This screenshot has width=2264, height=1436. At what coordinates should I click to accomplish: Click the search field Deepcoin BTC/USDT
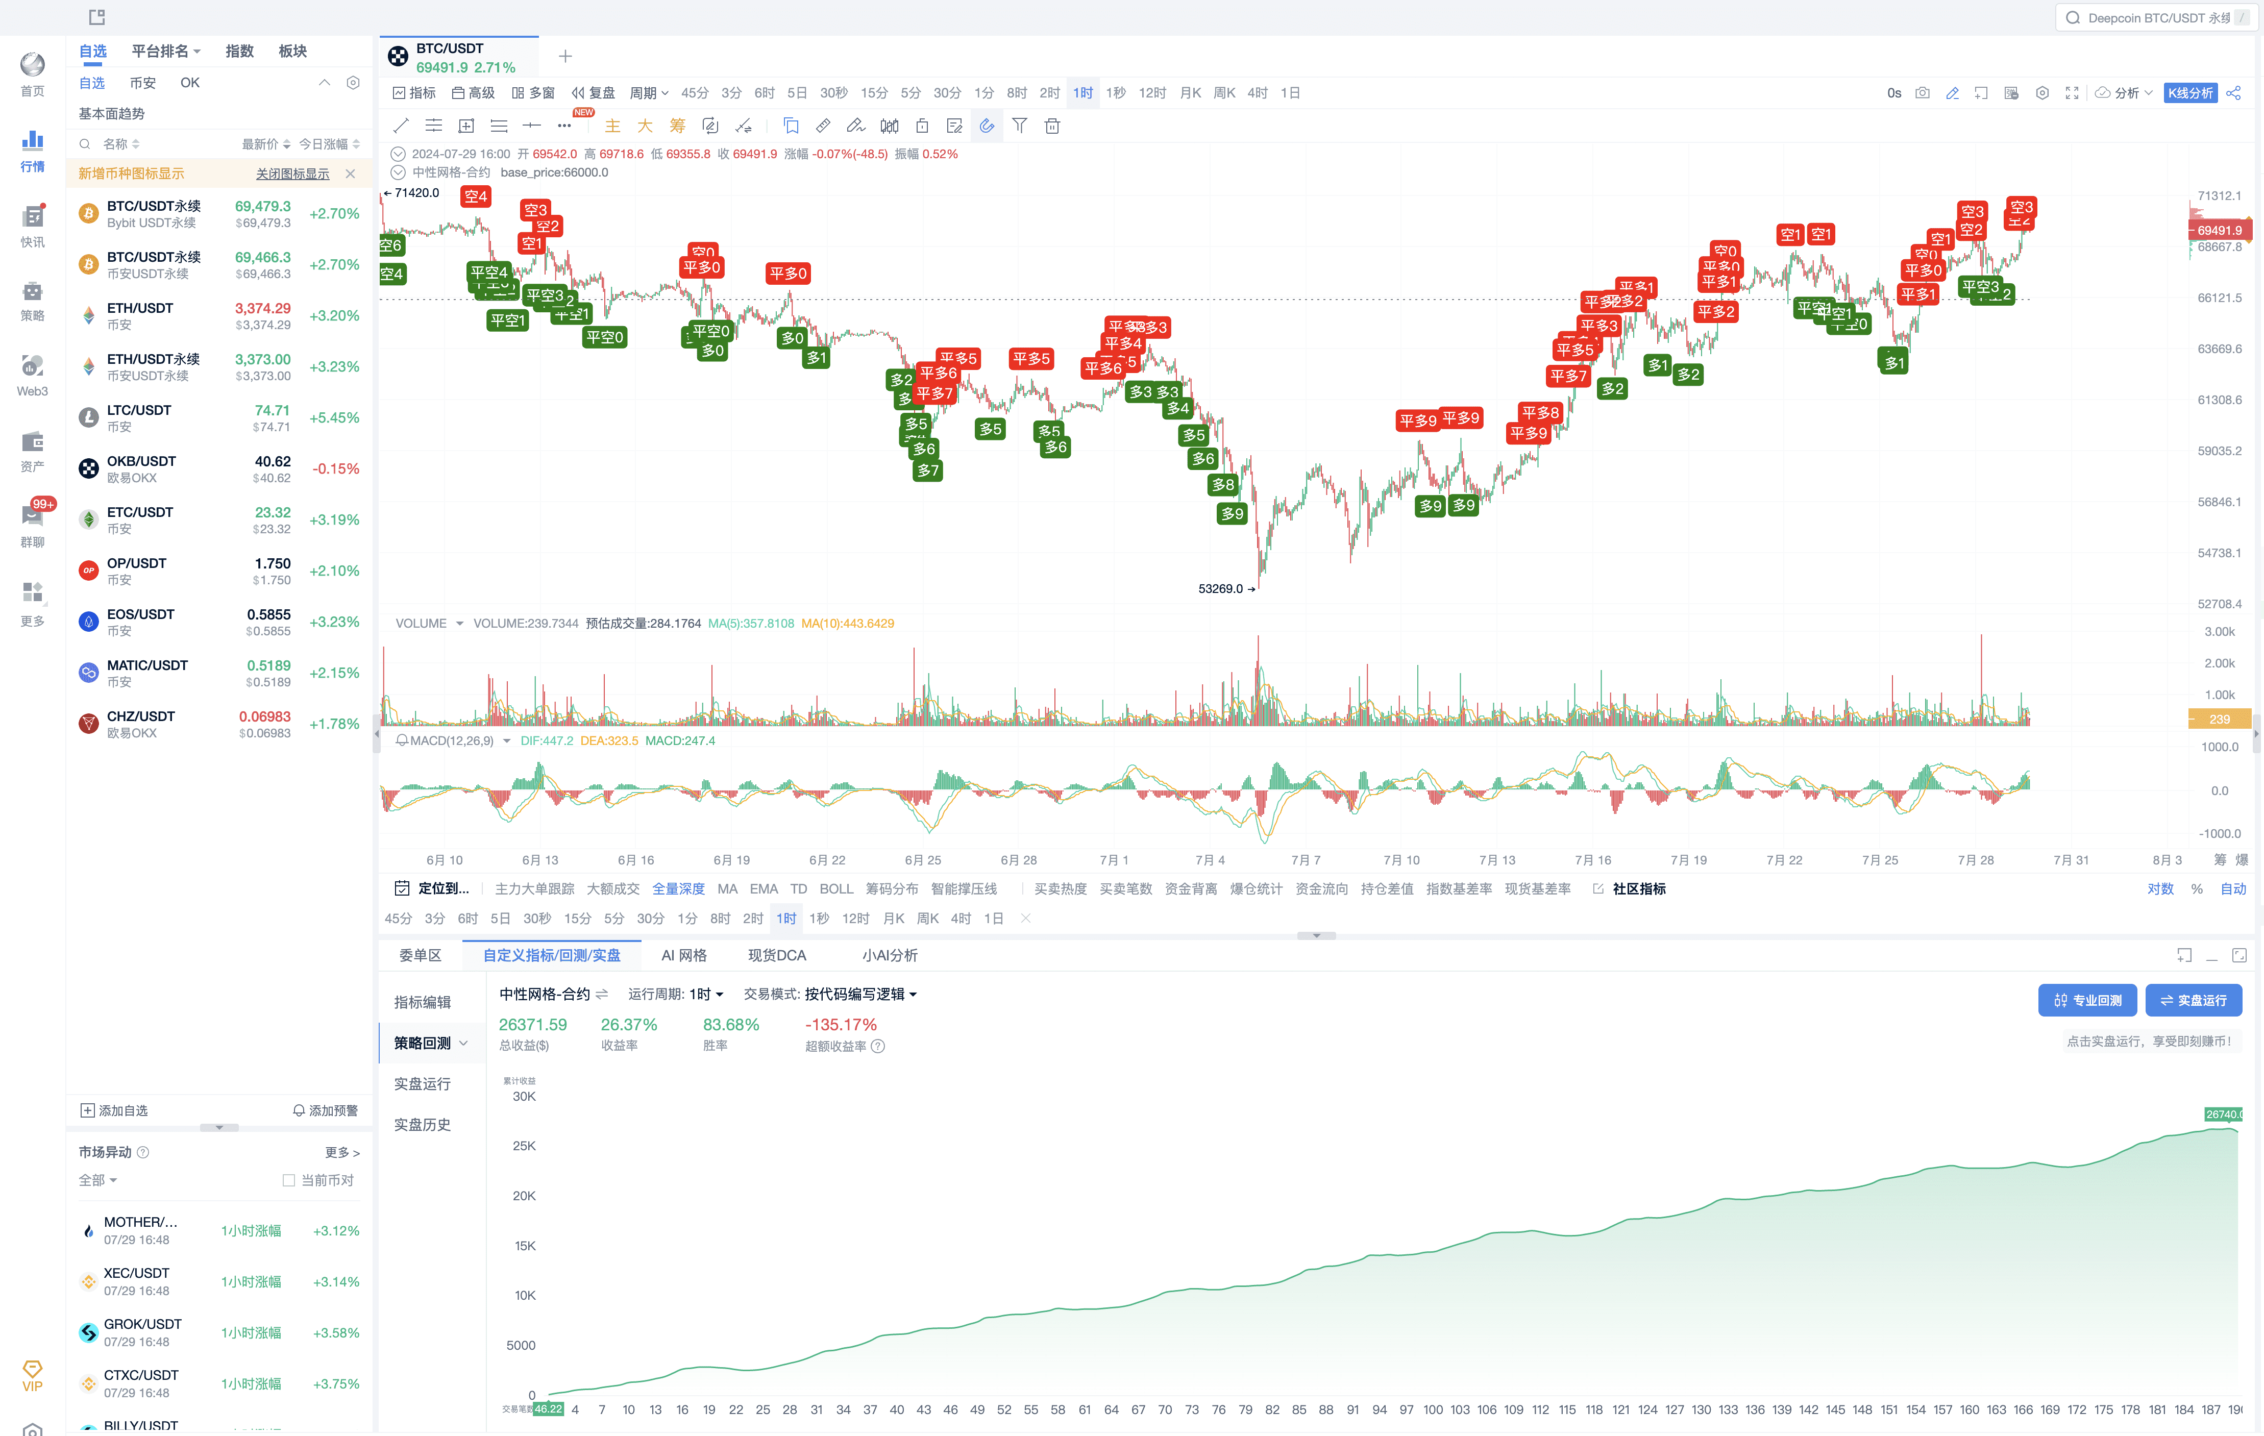[x=2158, y=18]
